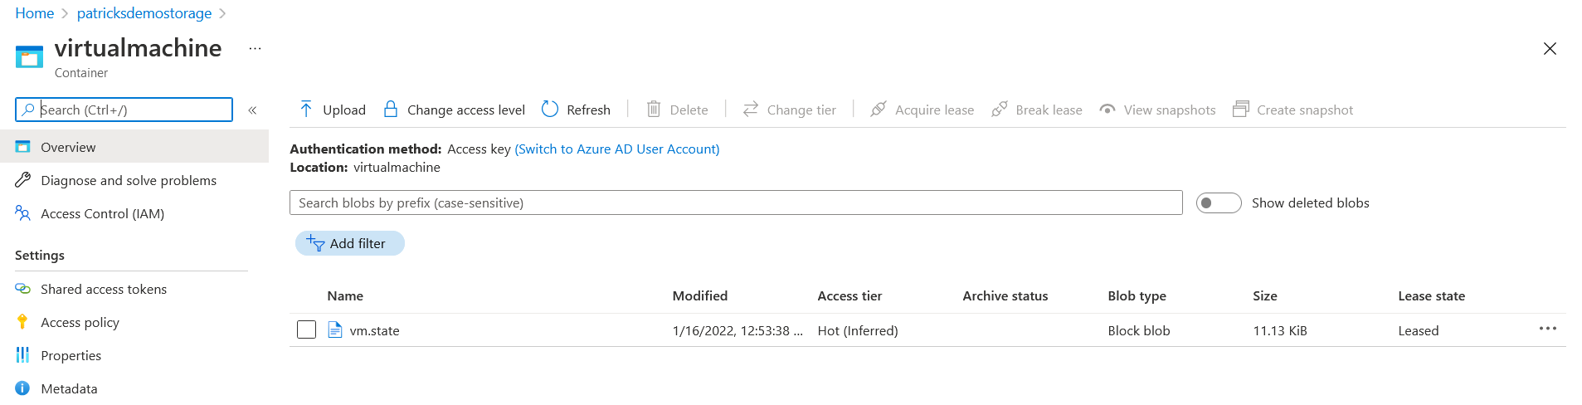
Task: Click the Shared access tokens link icon
Action: (22, 289)
